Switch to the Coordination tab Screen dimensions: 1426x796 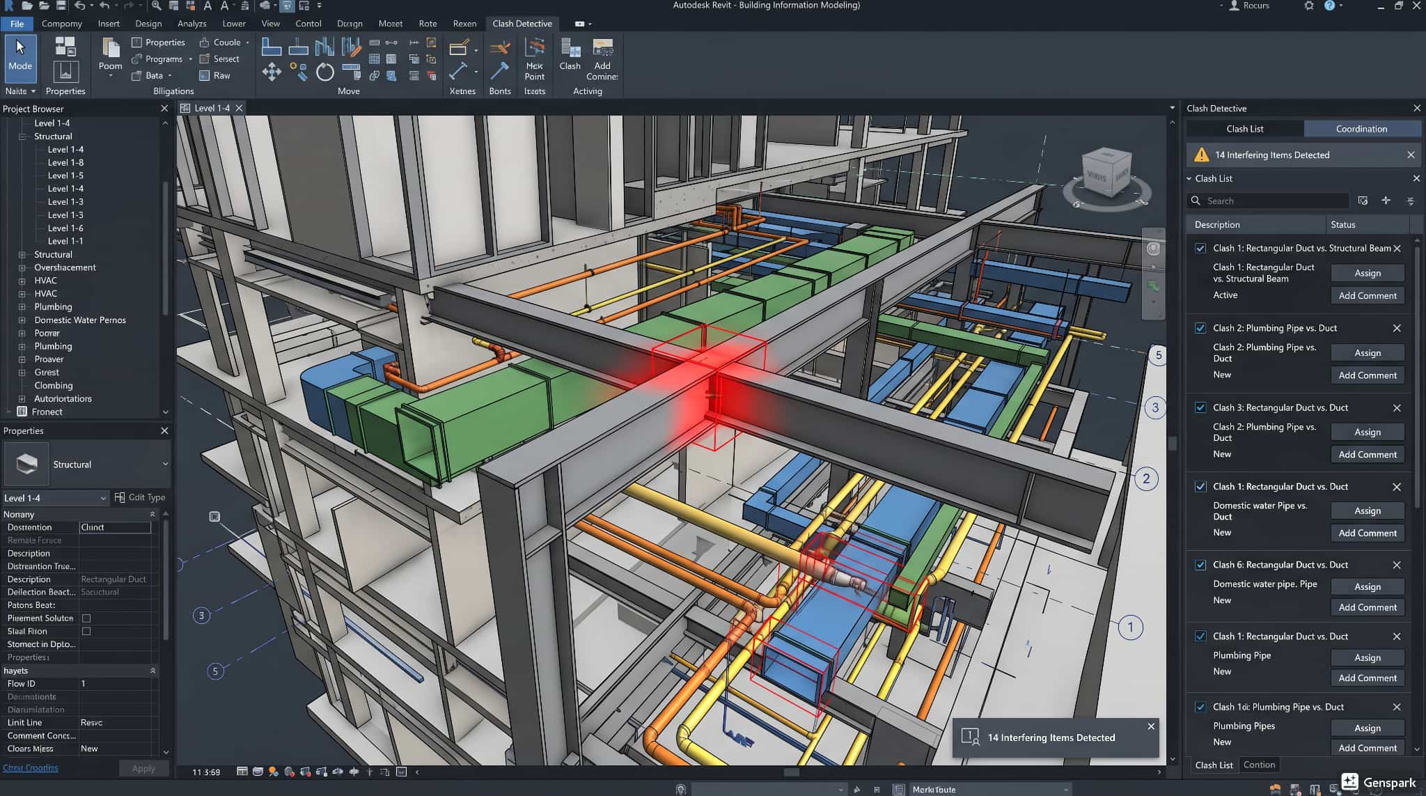point(1361,129)
